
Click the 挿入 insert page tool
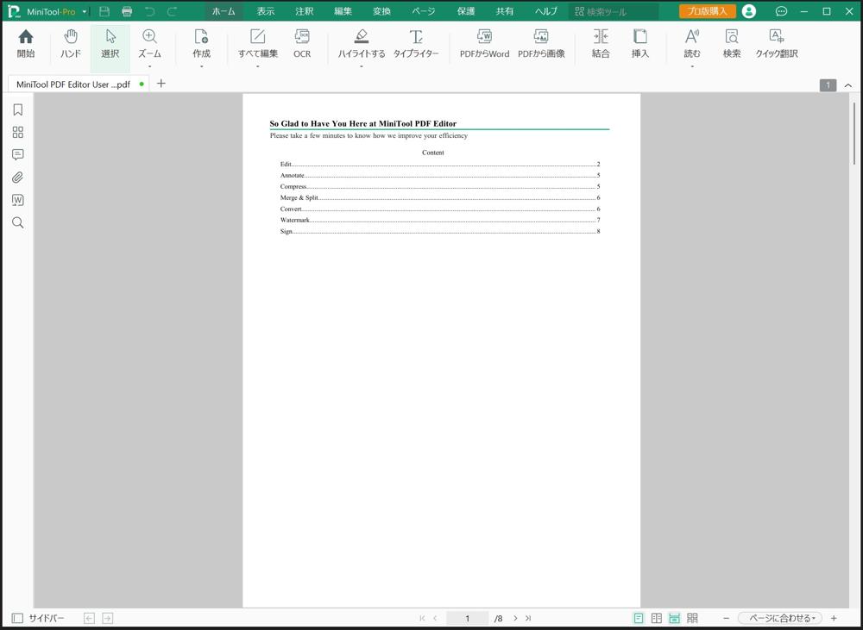[640, 44]
